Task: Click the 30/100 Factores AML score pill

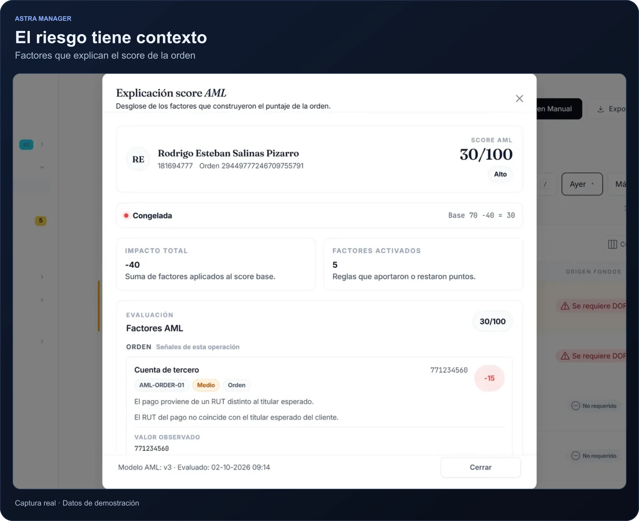Action: (492, 321)
